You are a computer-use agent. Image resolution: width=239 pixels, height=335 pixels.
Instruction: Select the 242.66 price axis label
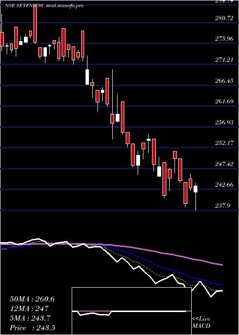click(224, 185)
